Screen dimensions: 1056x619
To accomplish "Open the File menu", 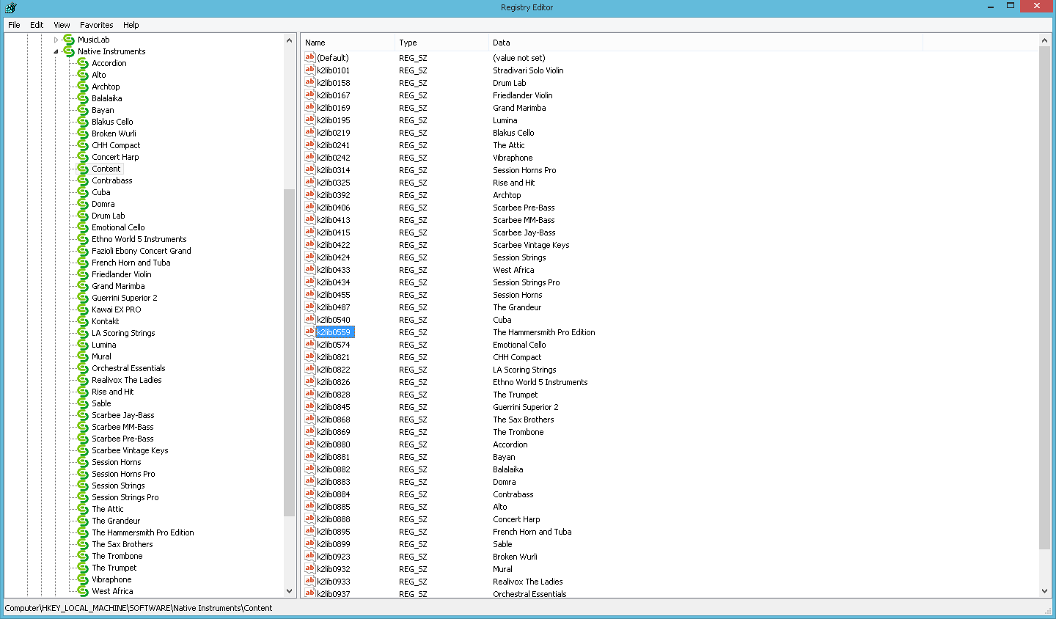I will click(x=14, y=25).
